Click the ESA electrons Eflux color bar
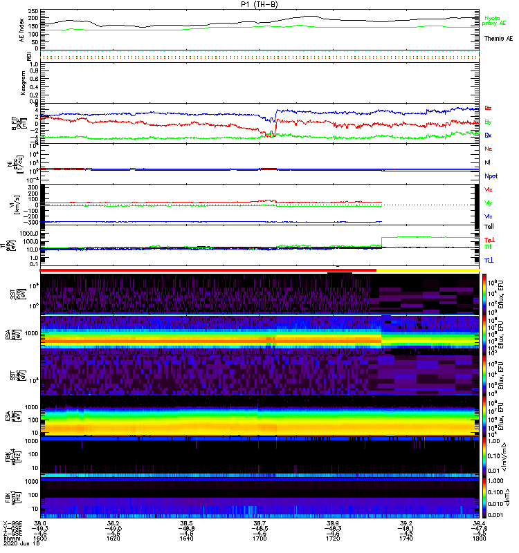The width and height of the screenshot is (519, 553). (x=484, y=416)
